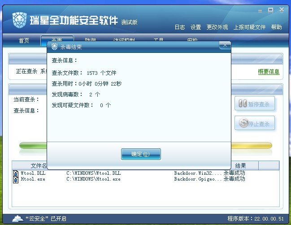Click path C:\WINDOWS\Wtool.DLL
This screenshot has height=225, width=291.
click(94, 173)
